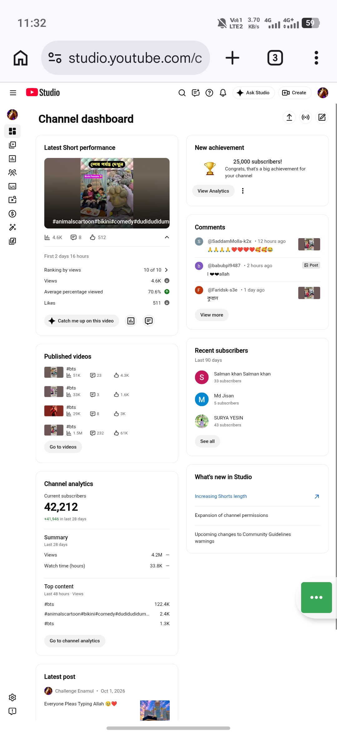Click View Analytics in New achievement

coord(213,191)
